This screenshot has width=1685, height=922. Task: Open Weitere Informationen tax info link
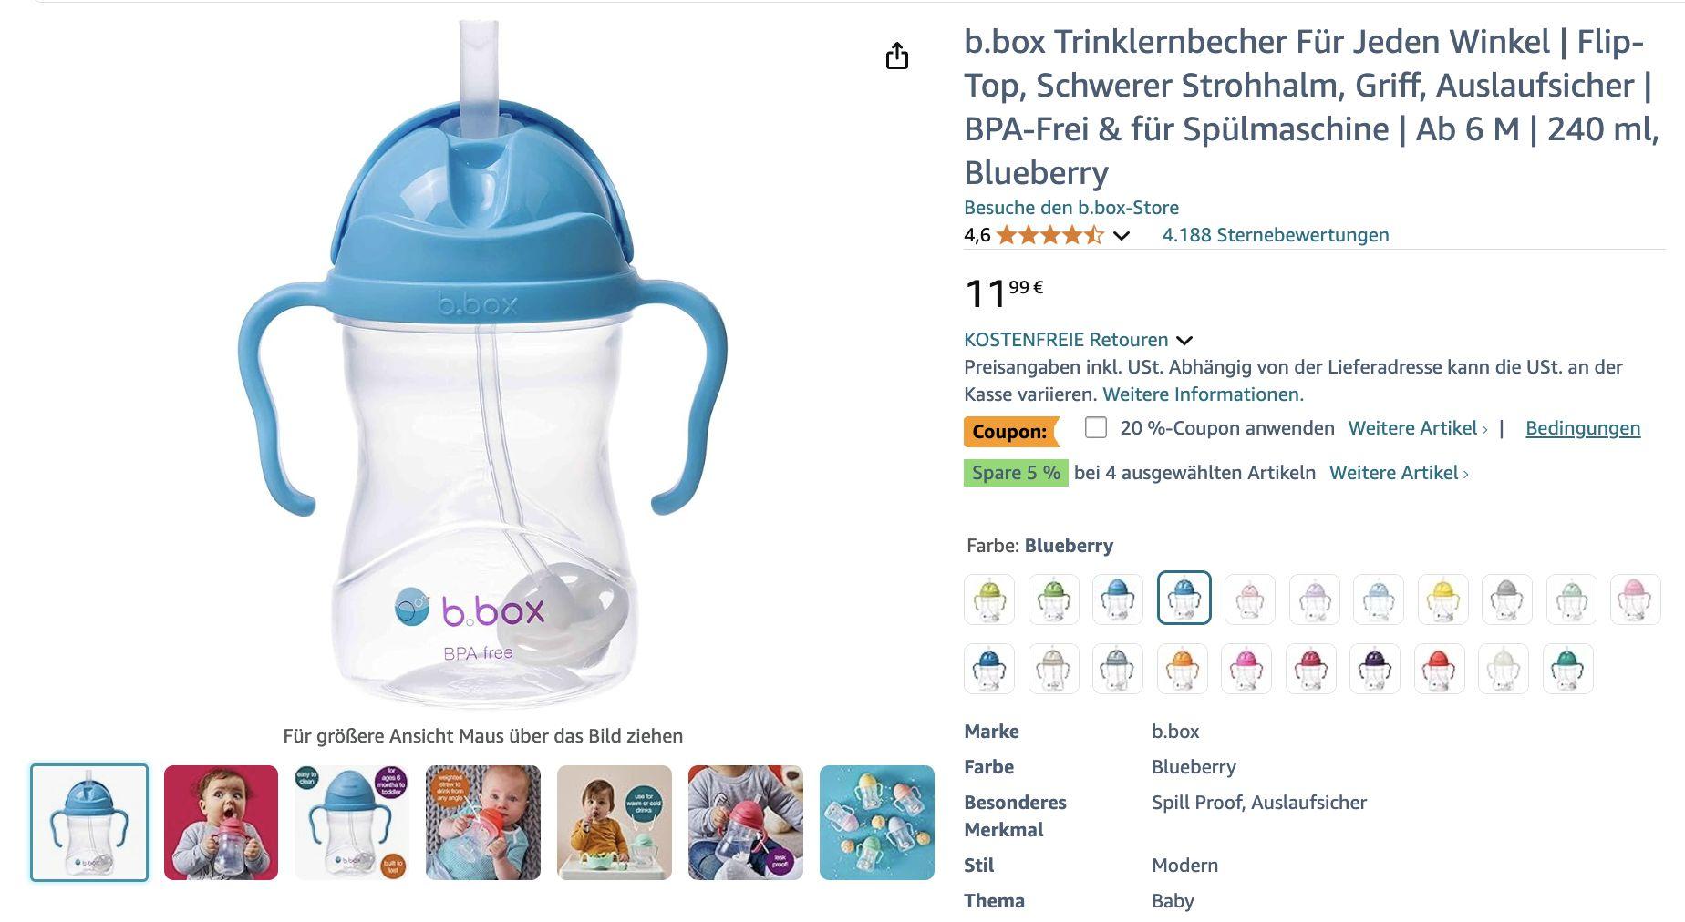click(1203, 394)
